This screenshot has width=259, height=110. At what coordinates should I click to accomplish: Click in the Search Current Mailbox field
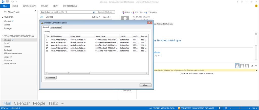pos(66,12)
